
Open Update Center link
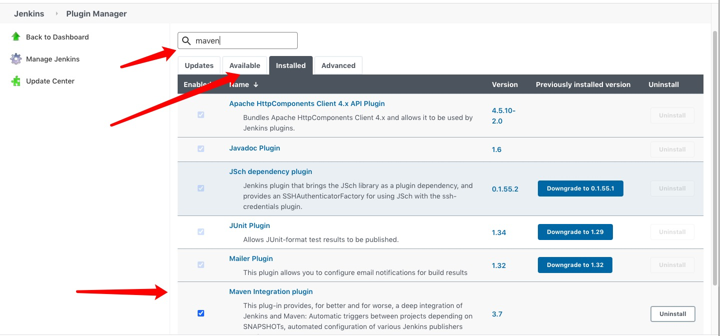pos(50,81)
